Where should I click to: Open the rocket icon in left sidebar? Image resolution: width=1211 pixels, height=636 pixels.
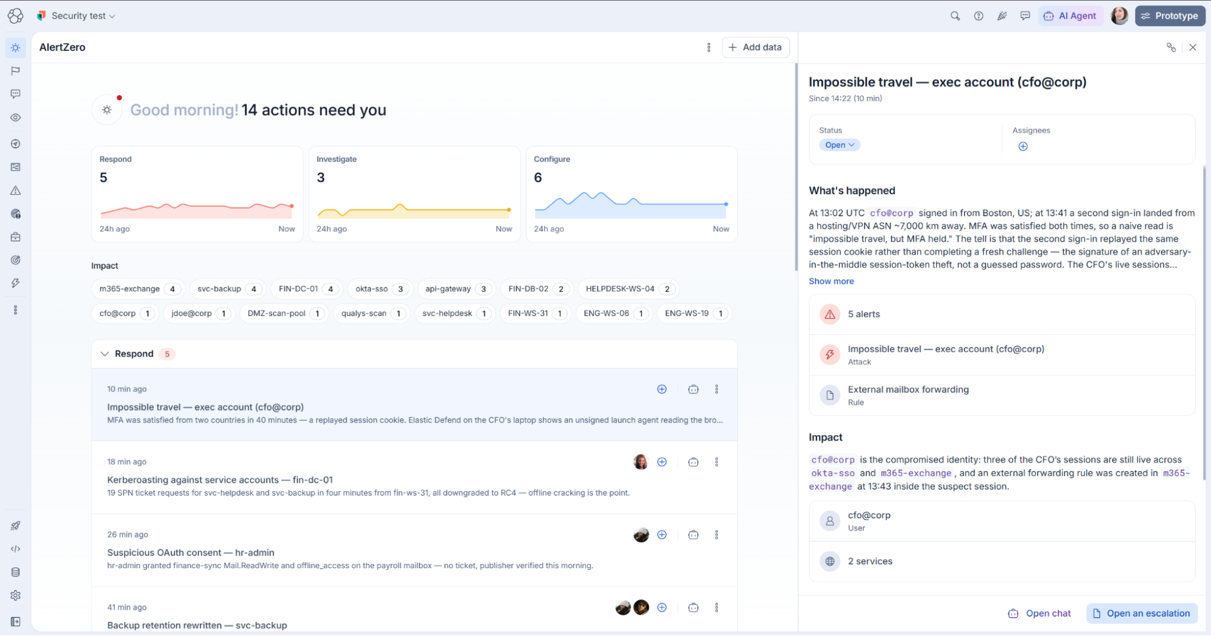point(16,526)
